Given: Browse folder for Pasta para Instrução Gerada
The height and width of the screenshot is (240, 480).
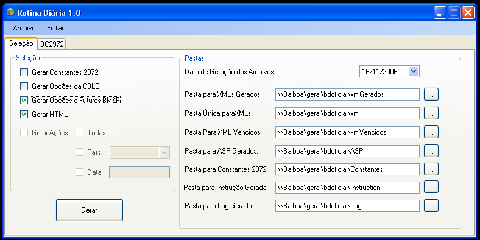Looking at the screenshot, I should pyautogui.click(x=431, y=188).
